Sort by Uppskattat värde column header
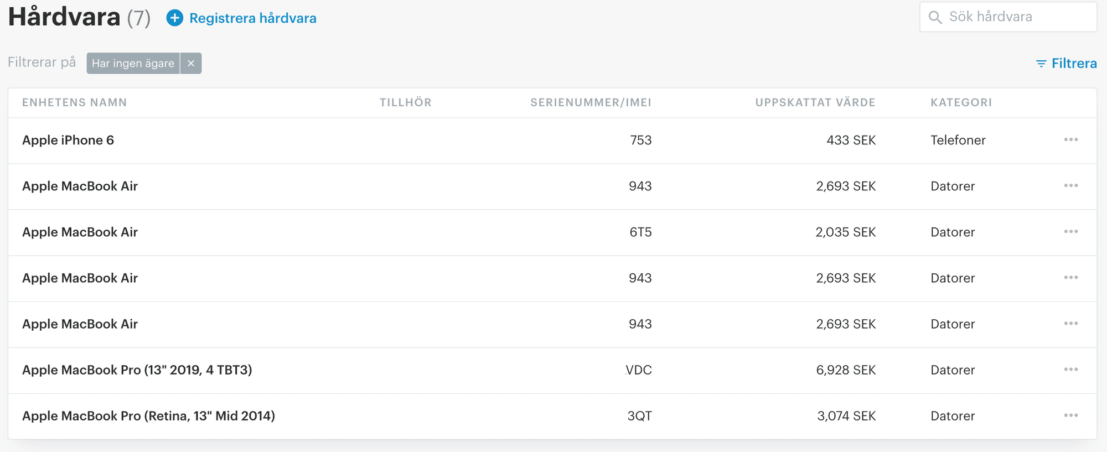Screen dimensions: 1107x452 click(x=815, y=102)
